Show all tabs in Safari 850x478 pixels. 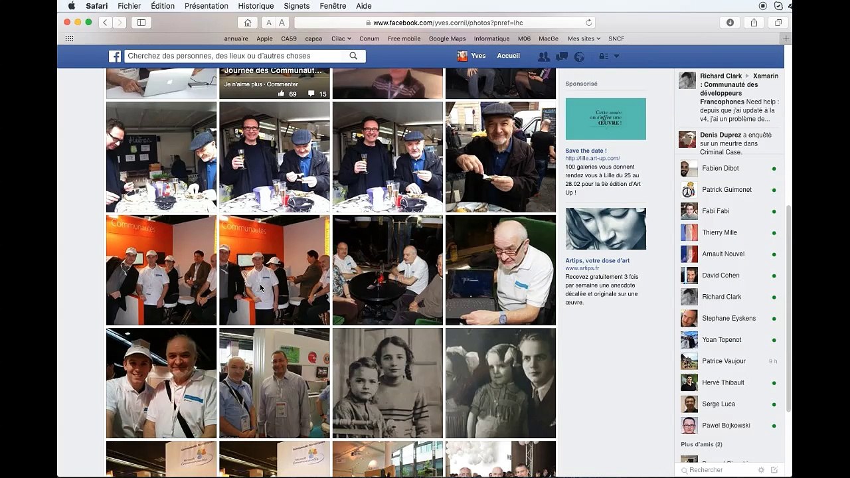click(778, 23)
